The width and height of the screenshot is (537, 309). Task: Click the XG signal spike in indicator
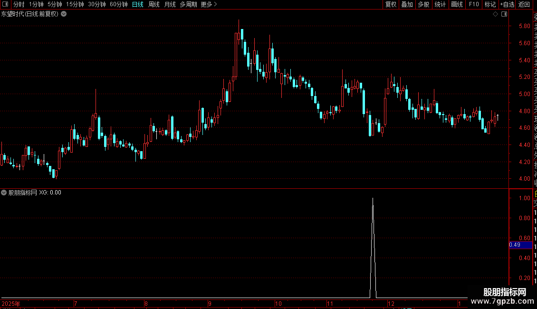[373, 248]
